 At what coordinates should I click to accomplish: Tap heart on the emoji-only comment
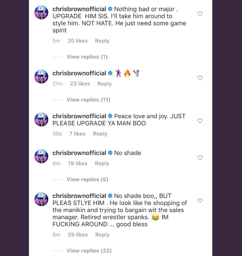tap(200, 78)
